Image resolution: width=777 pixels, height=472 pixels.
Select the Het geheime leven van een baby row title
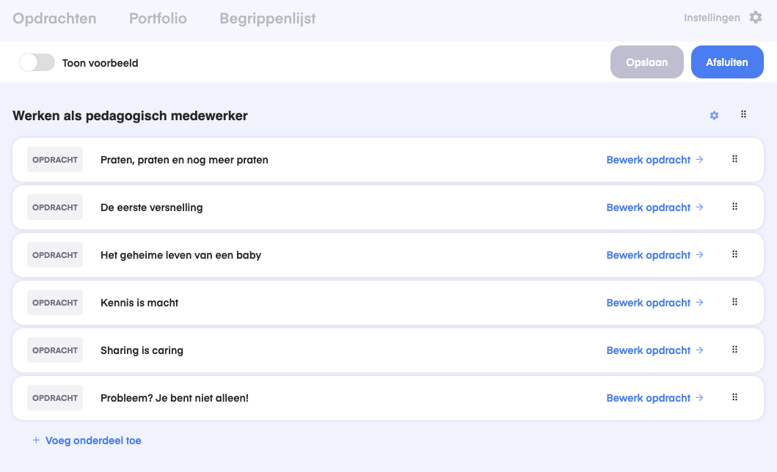180,255
